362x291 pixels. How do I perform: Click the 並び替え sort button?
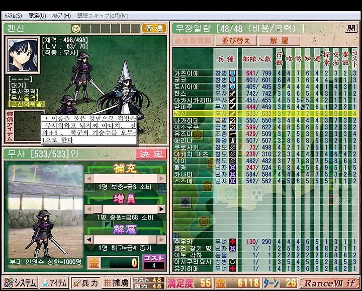coord(236,41)
